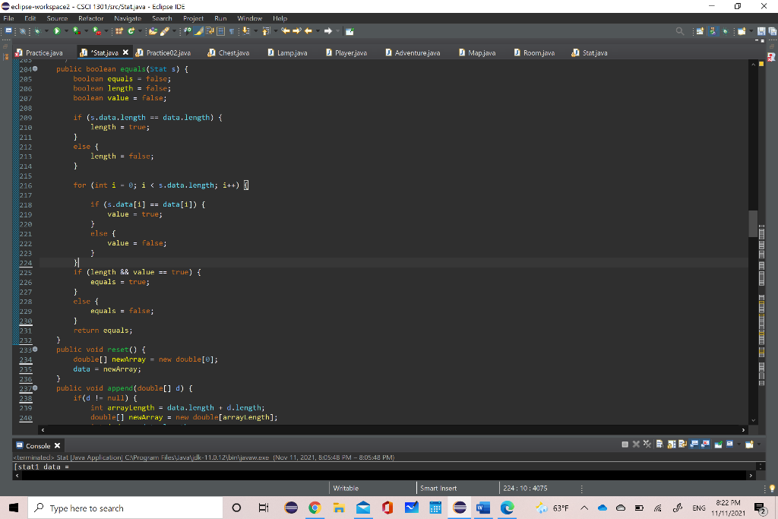Open Type folder icon in toolbar
778x519 pixels.
click(x=153, y=31)
